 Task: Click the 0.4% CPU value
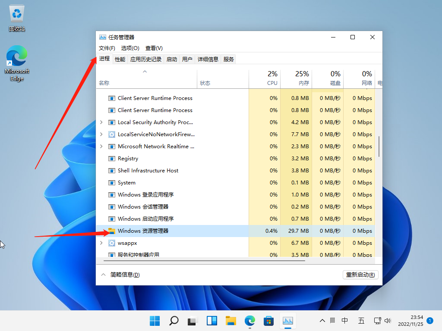coord(272,231)
